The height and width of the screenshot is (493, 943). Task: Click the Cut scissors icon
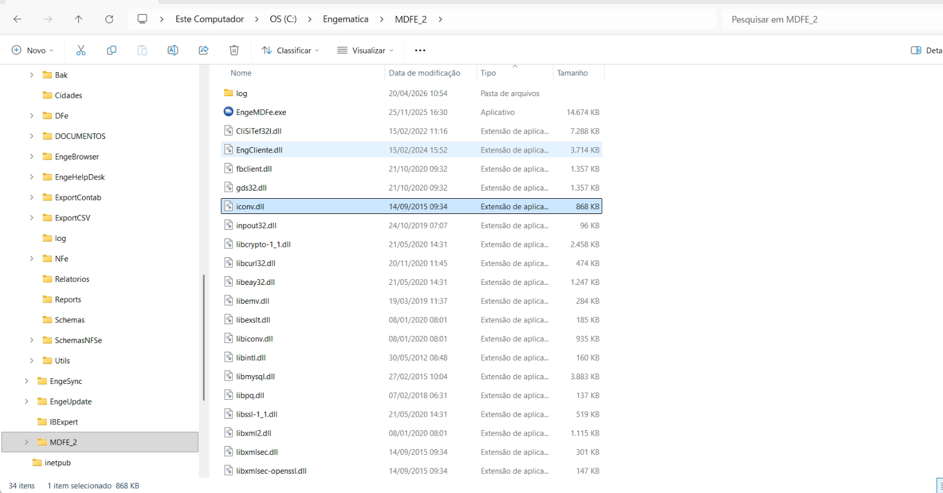pos(81,50)
